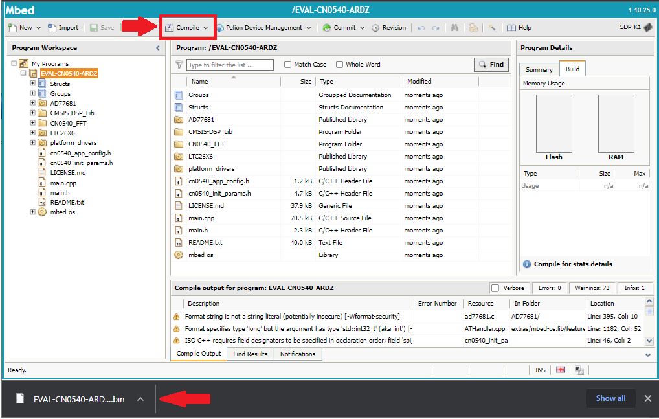Viewport: 659px width, 419px height.
Task: Select main.cpp in workspace tree
Action: tap(63, 183)
